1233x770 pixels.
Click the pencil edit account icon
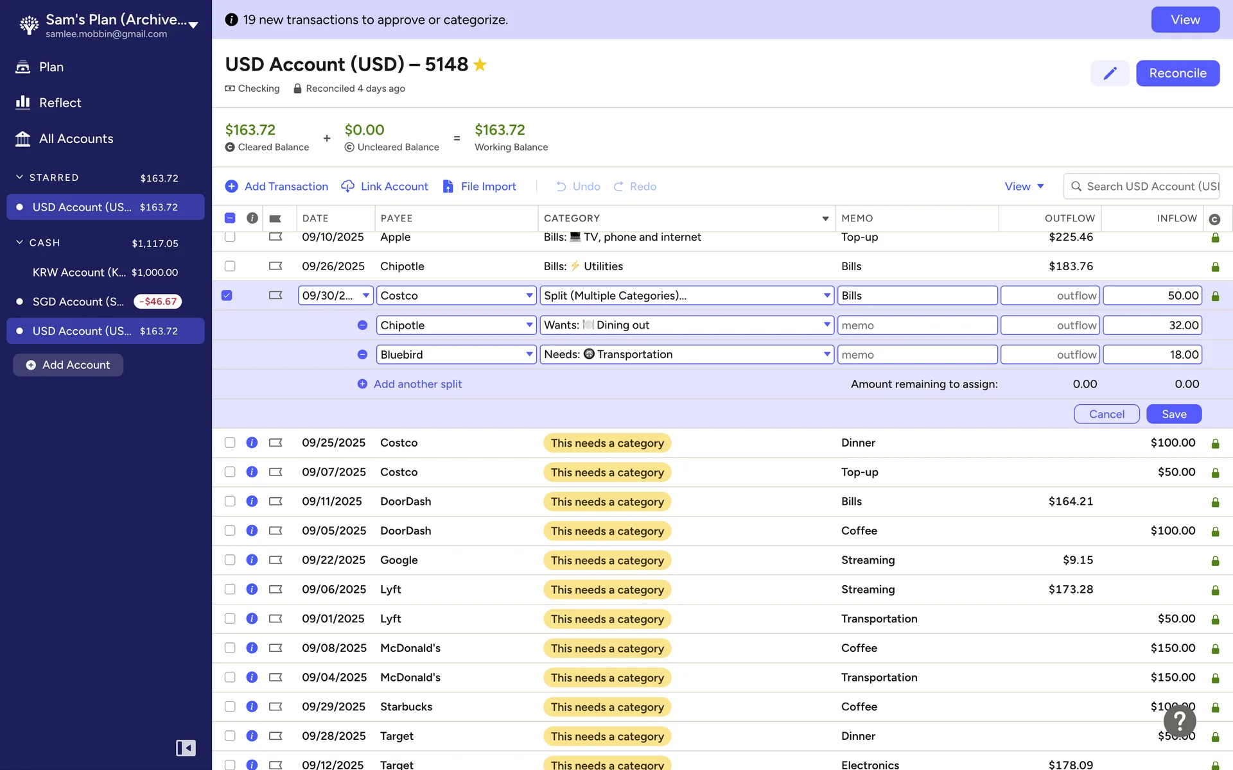tap(1110, 73)
